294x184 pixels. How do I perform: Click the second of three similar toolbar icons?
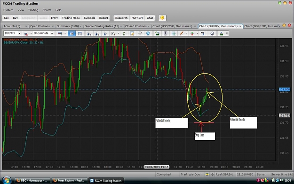point(97,33)
